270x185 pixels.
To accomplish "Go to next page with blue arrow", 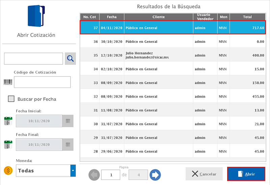I will [155, 175].
